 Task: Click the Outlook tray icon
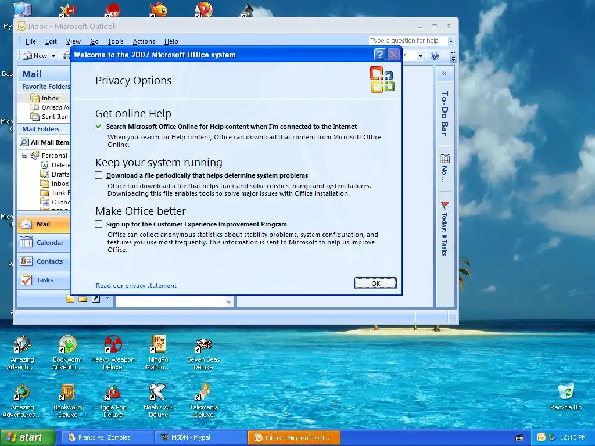coord(541,437)
